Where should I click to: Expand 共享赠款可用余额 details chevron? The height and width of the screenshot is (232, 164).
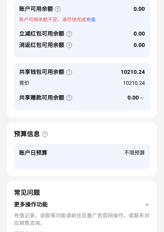point(142,98)
